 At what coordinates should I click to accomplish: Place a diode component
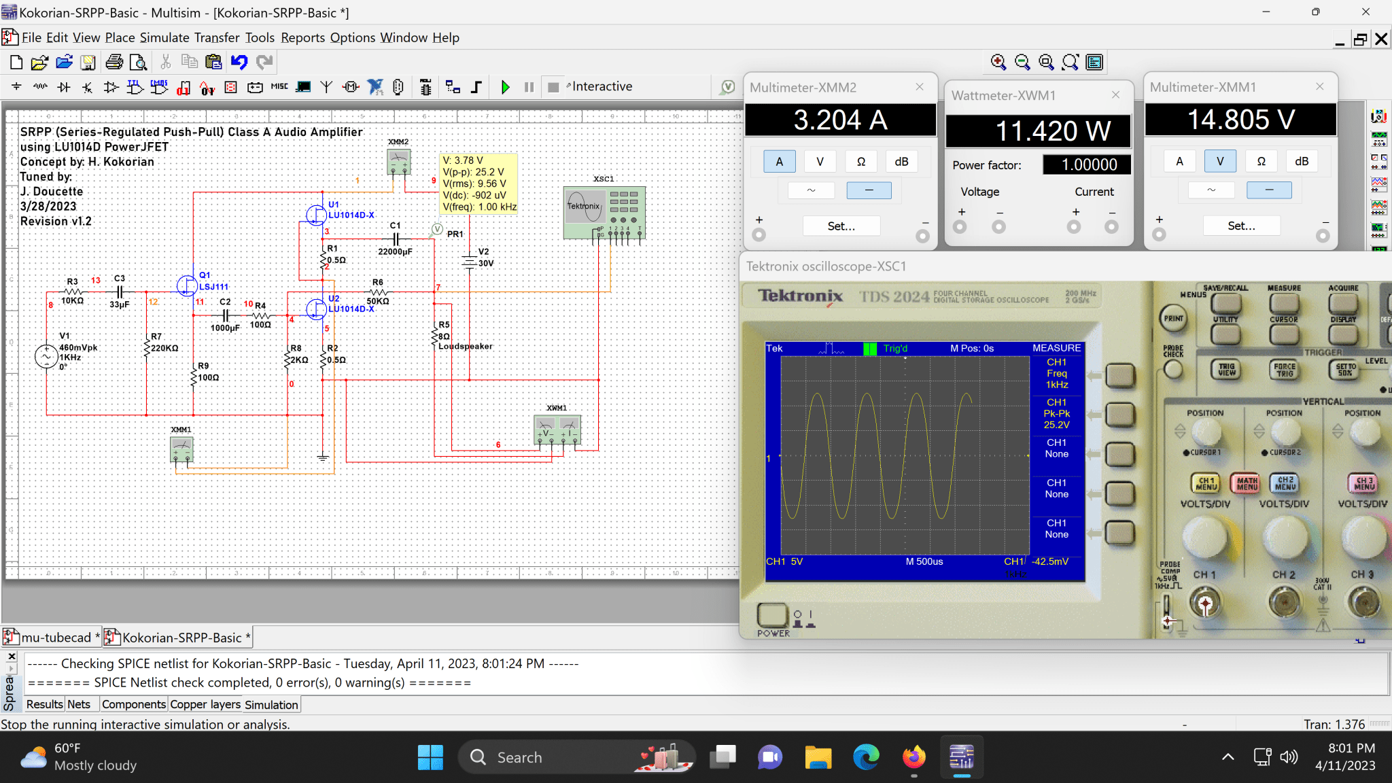click(64, 87)
